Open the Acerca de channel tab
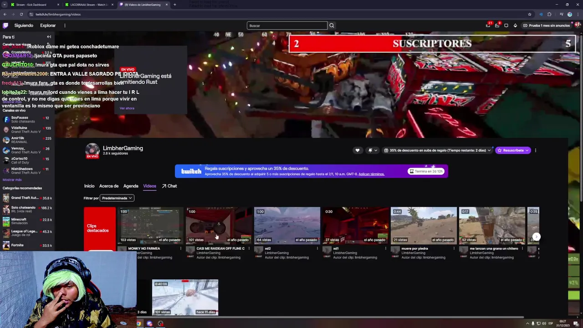This screenshot has width=583, height=328. point(109,186)
